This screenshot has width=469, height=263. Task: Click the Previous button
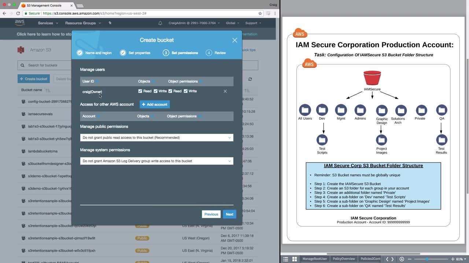point(211,214)
